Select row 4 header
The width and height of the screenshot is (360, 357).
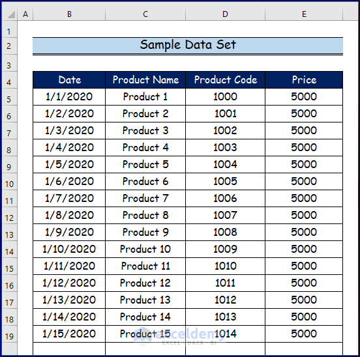[9, 80]
